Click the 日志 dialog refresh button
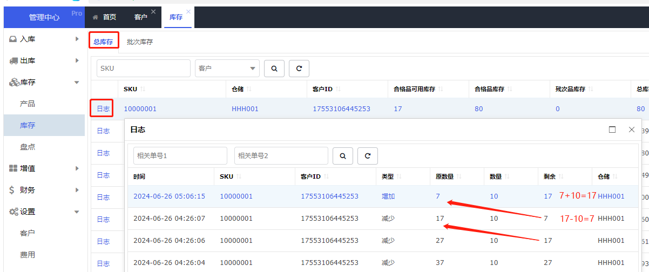The width and height of the screenshot is (649, 272). pos(368,155)
